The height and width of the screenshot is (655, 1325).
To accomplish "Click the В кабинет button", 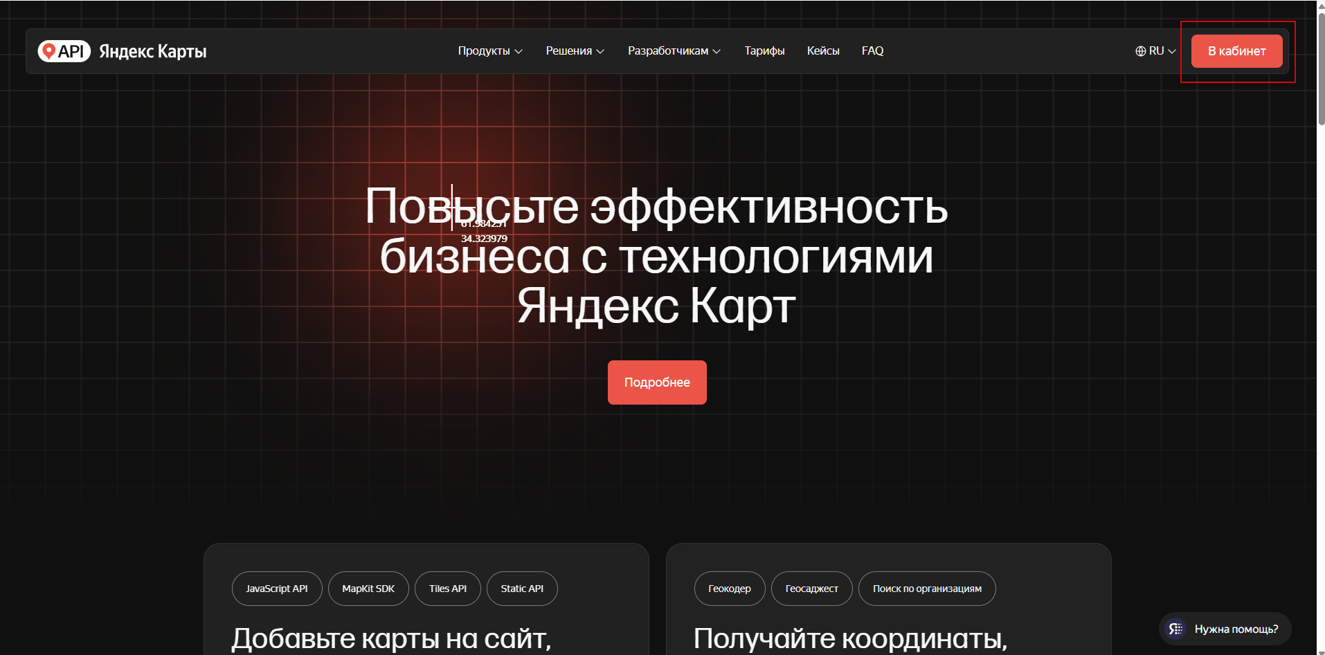I will click(1236, 51).
